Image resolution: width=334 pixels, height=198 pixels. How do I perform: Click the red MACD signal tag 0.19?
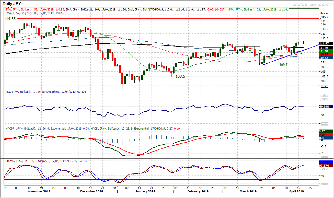pos(327,134)
